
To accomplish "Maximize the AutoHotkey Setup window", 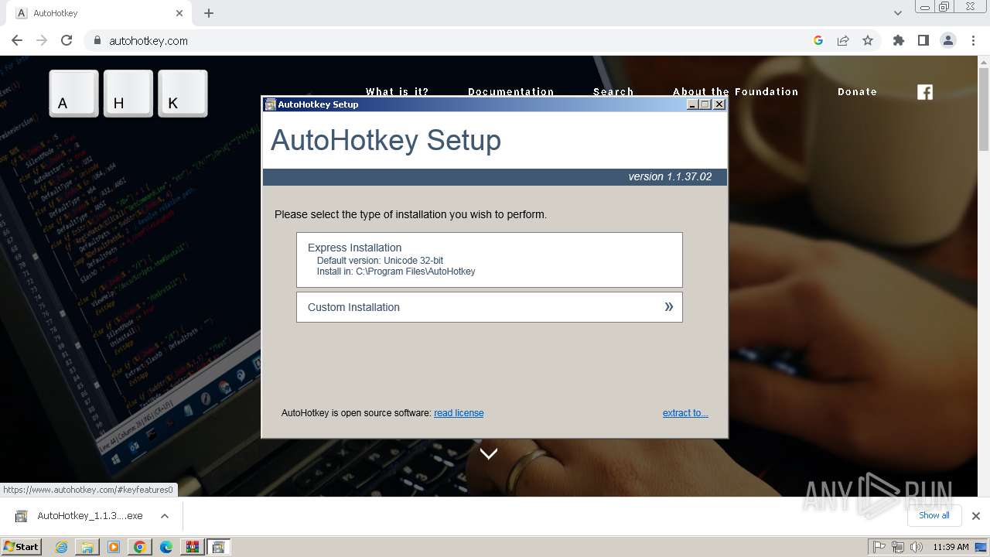I will (705, 104).
